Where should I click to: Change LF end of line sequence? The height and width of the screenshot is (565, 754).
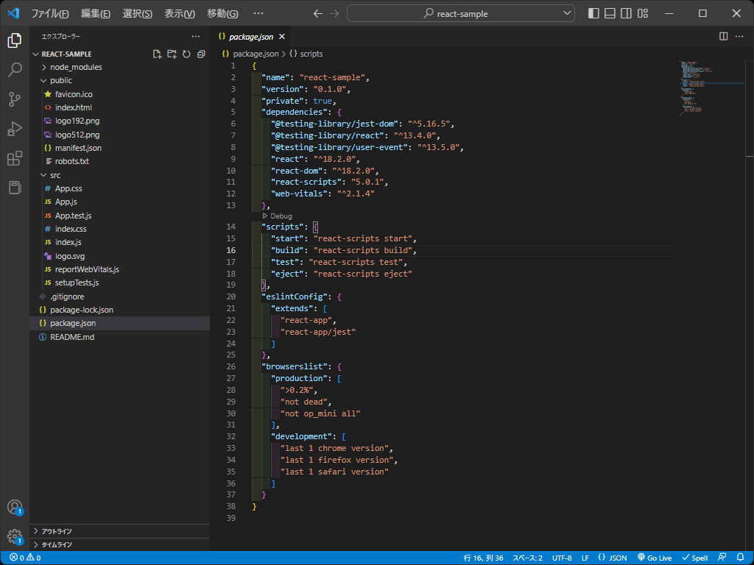pyautogui.click(x=585, y=558)
